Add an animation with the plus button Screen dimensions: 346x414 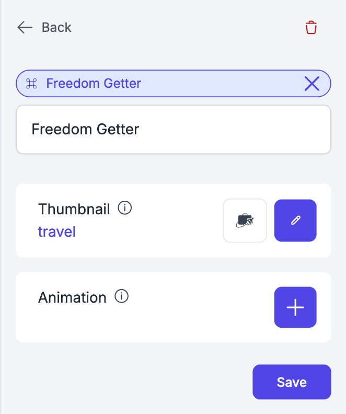coord(295,307)
